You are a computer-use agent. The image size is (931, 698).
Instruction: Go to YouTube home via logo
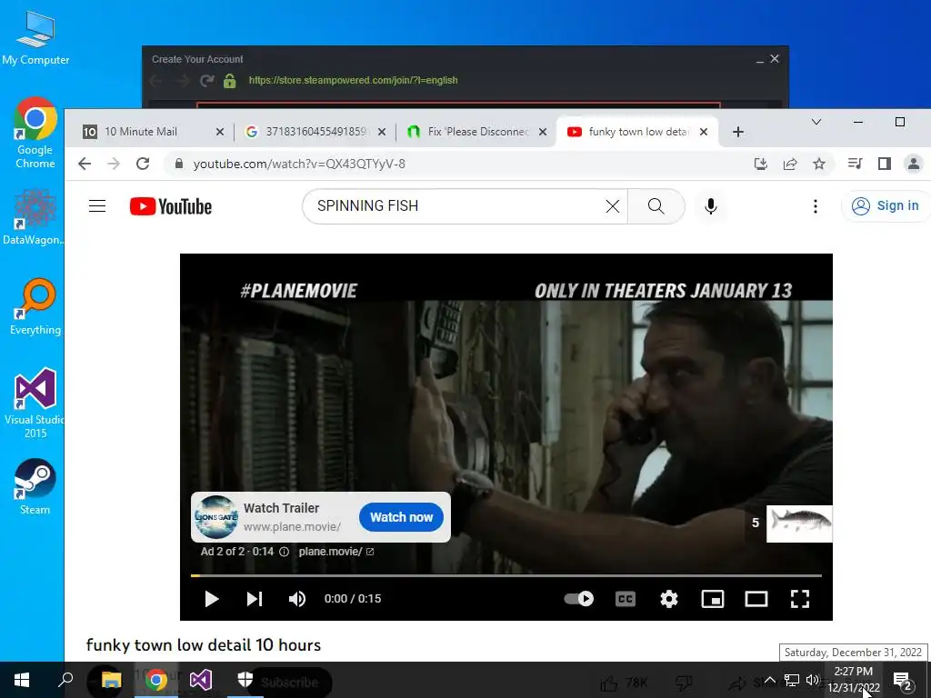click(170, 206)
